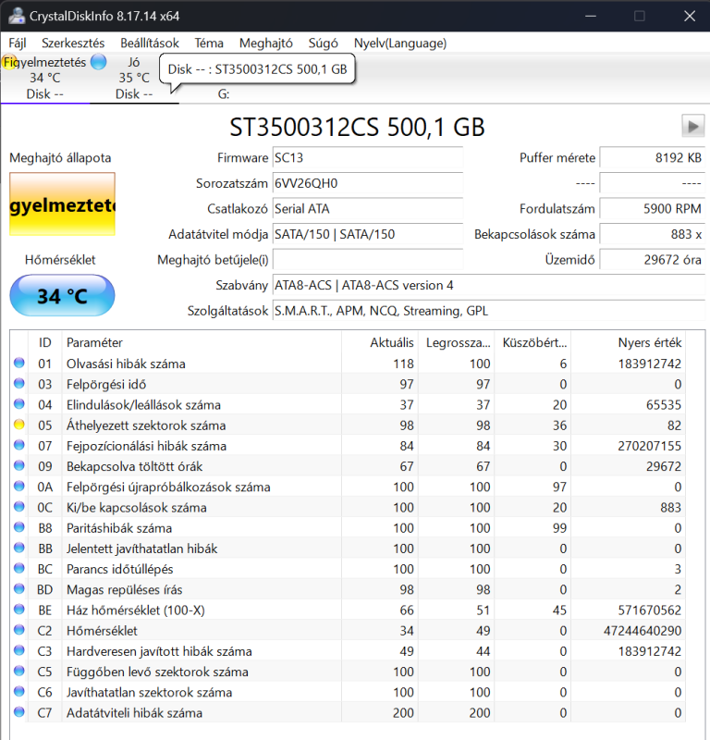Image resolution: width=710 pixels, height=740 pixels.
Task: Click the power-on count 883 x field
Action: [x=652, y=234]
